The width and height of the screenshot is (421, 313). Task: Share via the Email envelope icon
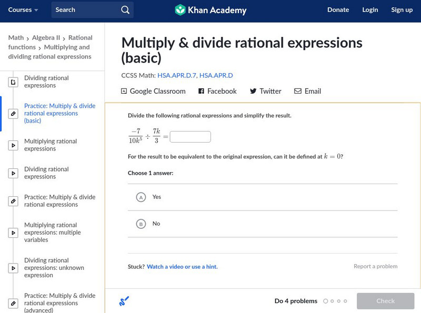pyautogui.click(x=297, y=91)
